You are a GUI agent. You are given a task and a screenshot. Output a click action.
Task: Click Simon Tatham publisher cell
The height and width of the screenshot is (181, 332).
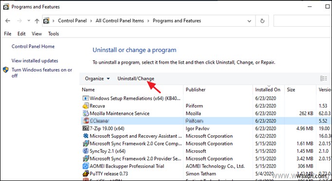(201, 174)
